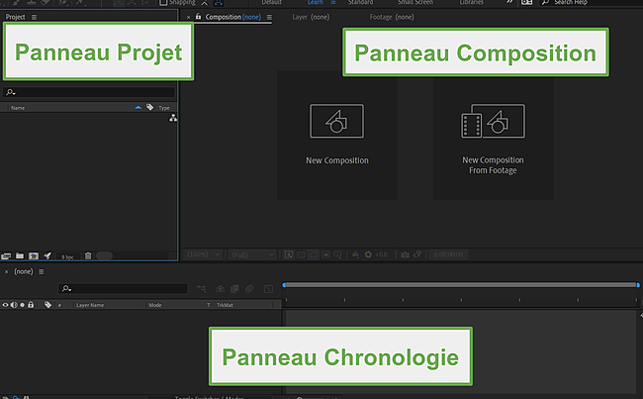Toggle the Composition viewer lock icon
The image size is (643, 399).
(198, 17)
